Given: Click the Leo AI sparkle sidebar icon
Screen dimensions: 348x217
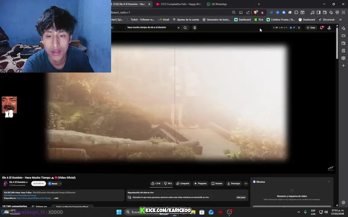Looking at the screenshot, I should (343, 28).
